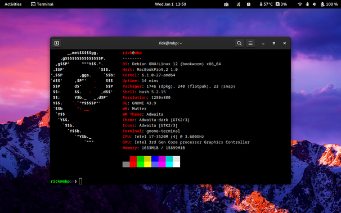The image size is (341, 213).
Task: Click the screen recorder tray icon
Action: point(249,4)
